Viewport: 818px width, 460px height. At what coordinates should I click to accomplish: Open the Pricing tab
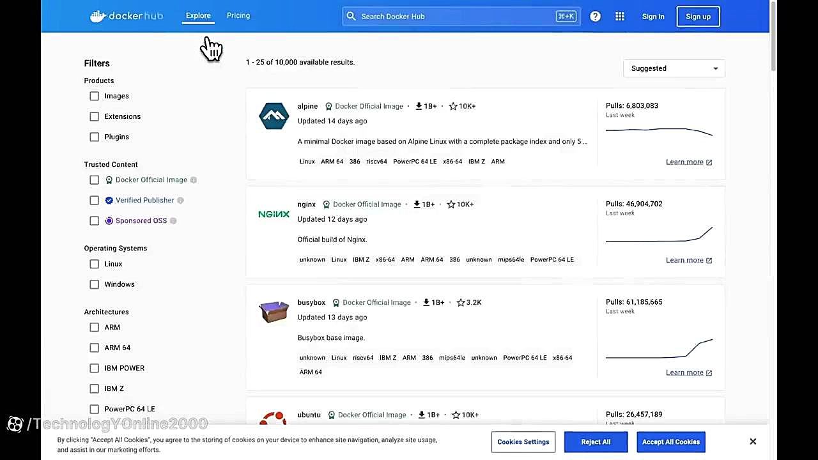pyautogui.click(x=238, y=15)
